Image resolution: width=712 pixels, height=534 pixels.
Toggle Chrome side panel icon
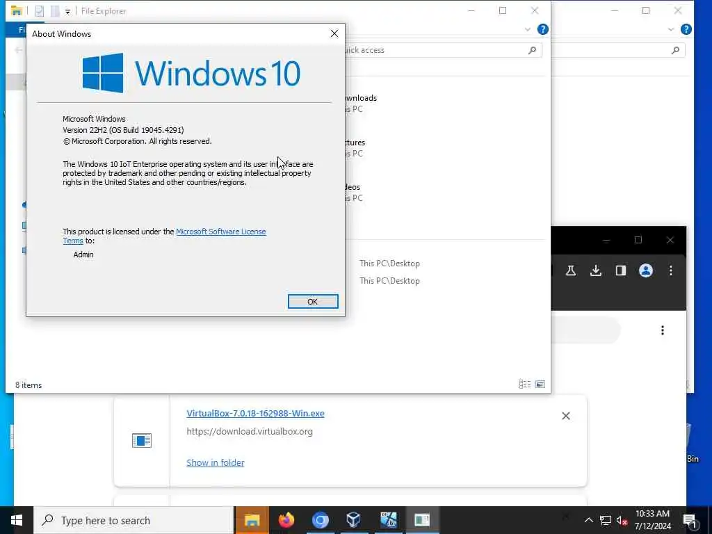tap(621, 271)
